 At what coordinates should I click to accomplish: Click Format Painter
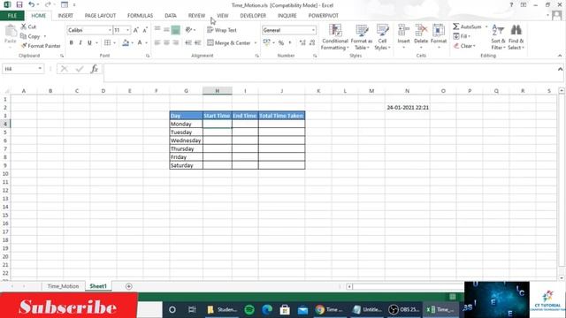(41, 46)
